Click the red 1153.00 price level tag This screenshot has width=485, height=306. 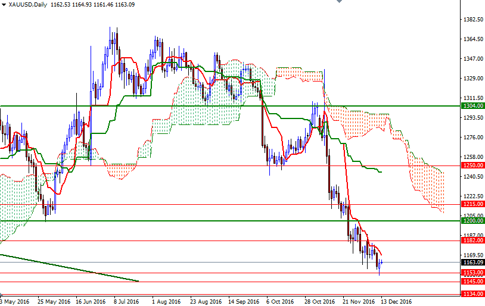(x=472, y=273)
